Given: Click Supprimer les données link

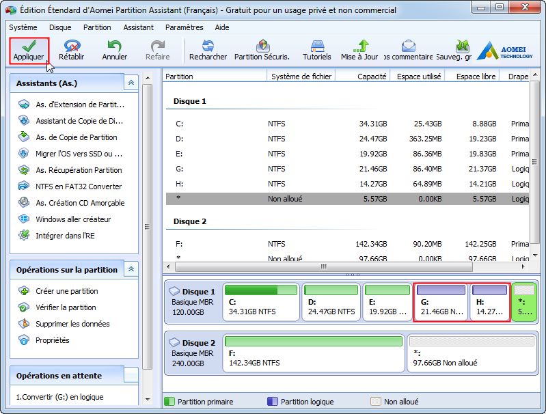Looking at the screenshot, I should (72, 324).
